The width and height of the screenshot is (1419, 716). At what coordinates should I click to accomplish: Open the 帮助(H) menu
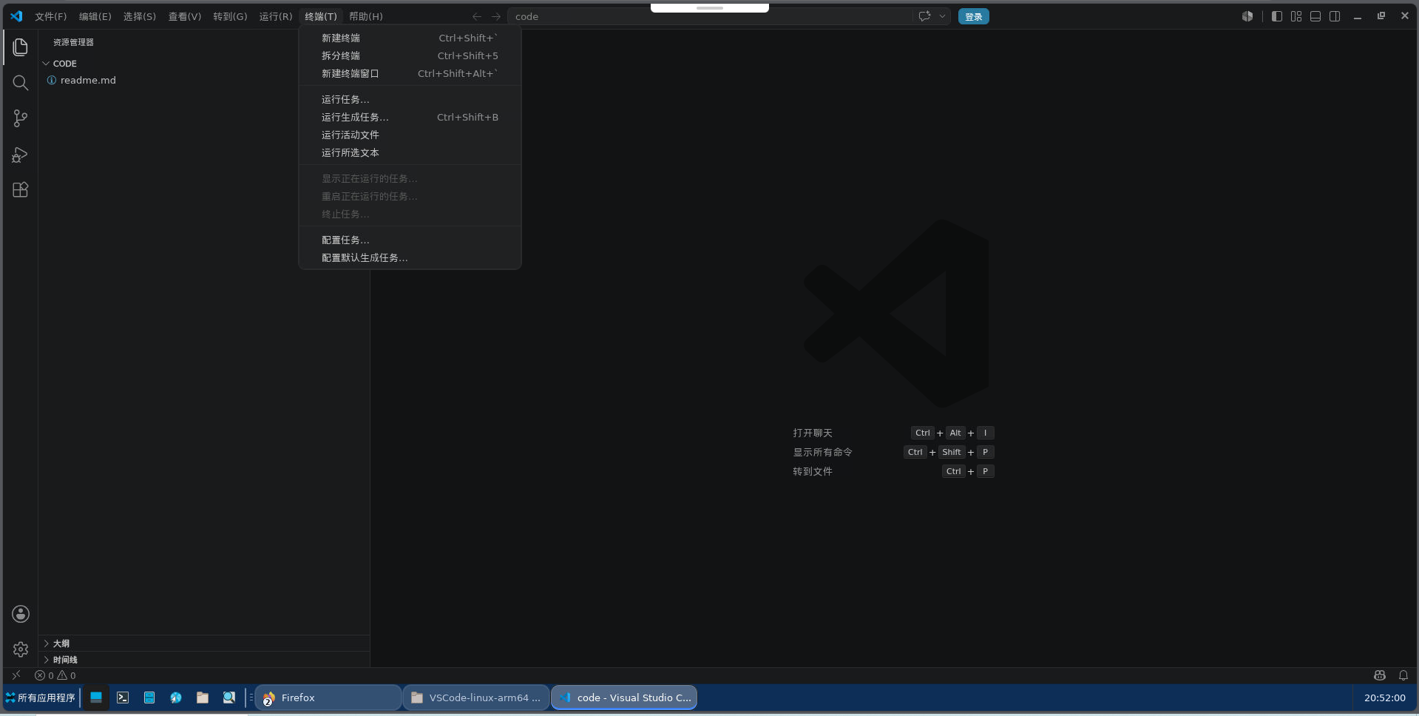[x=366, y=16]
